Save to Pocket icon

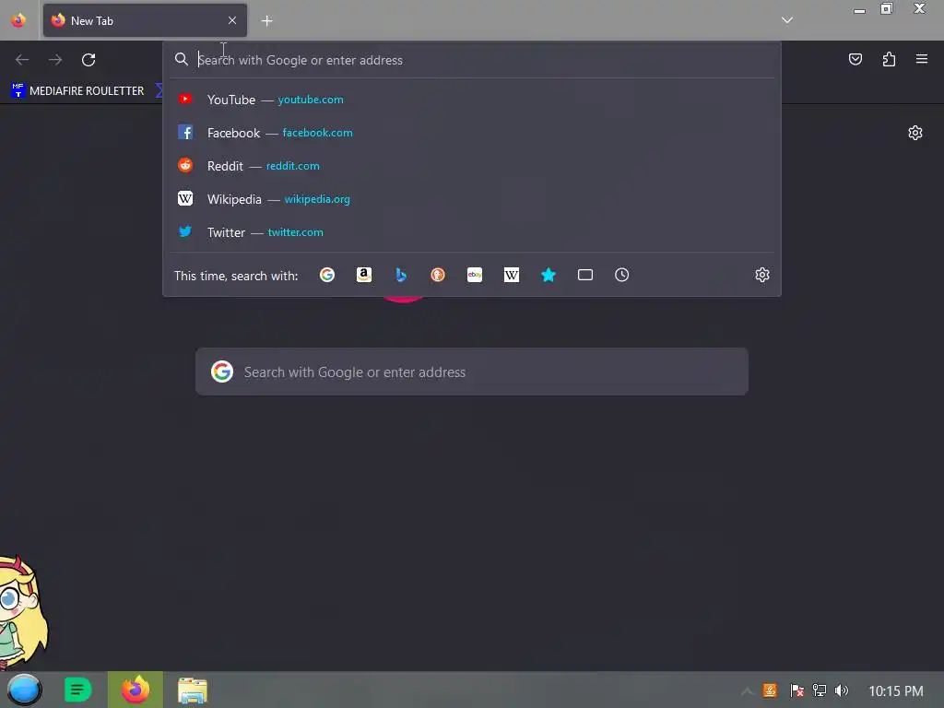point(855,59)
